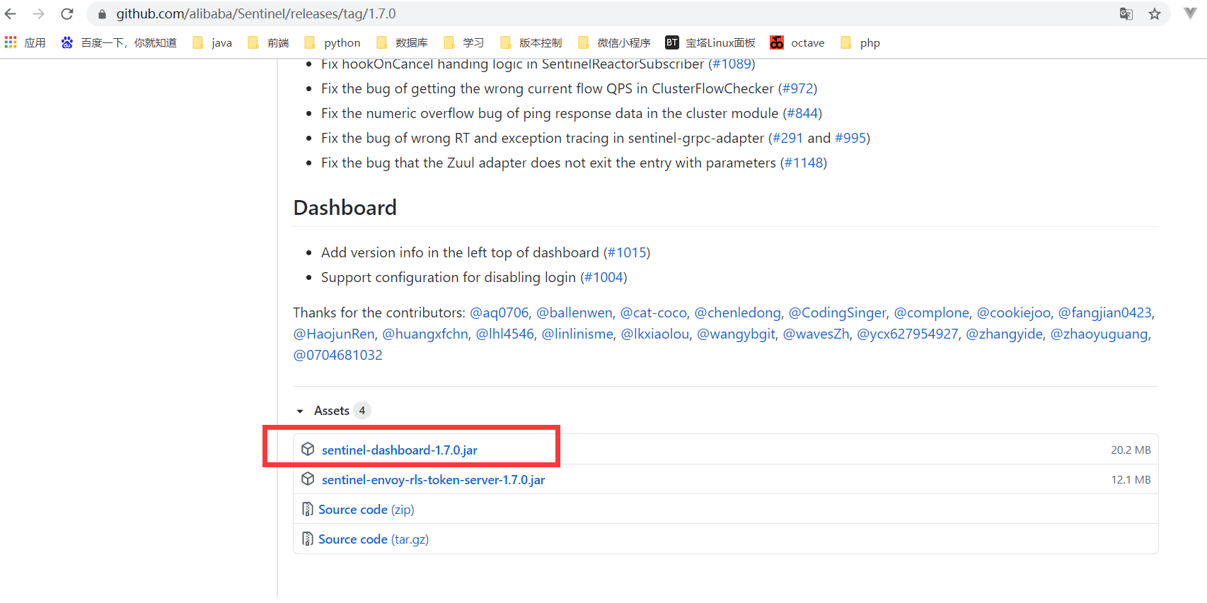Click the padlock site info icon

(102, 14)
